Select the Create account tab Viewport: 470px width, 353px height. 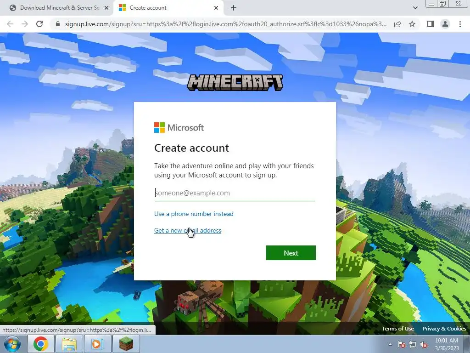pos(168,8)
